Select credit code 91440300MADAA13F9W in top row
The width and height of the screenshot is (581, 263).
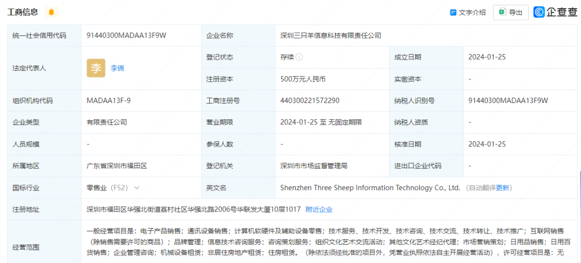126,35
